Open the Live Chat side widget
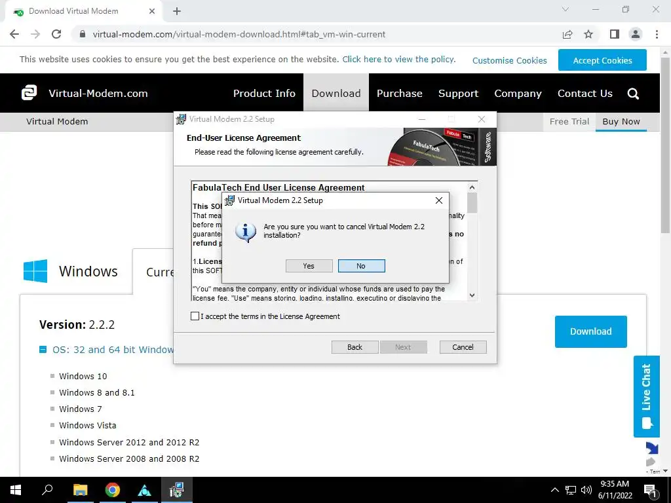Viewport: 671px width, 503px height. tap(646, 396)
